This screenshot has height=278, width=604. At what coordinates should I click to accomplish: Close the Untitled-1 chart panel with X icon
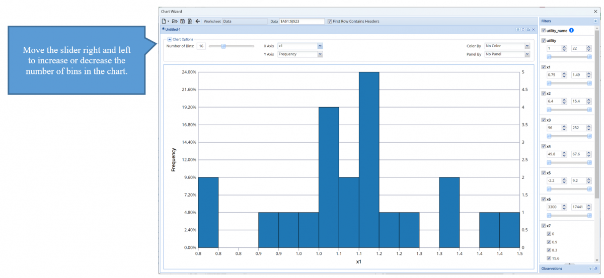coord(534,30)
